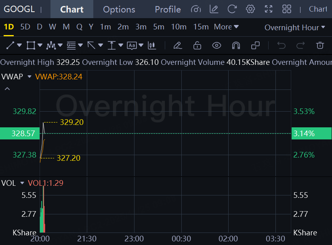Select the trend line drawing tool
The height and width of the screenshot is (245, 332).
pyautogui.click(x=11, y=46)
